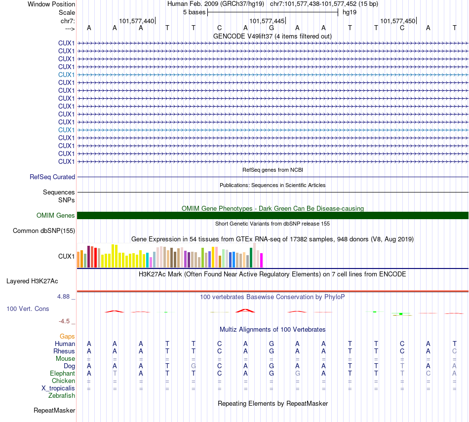Open the RefSeq Curated track label

click(x=52, y=177)
